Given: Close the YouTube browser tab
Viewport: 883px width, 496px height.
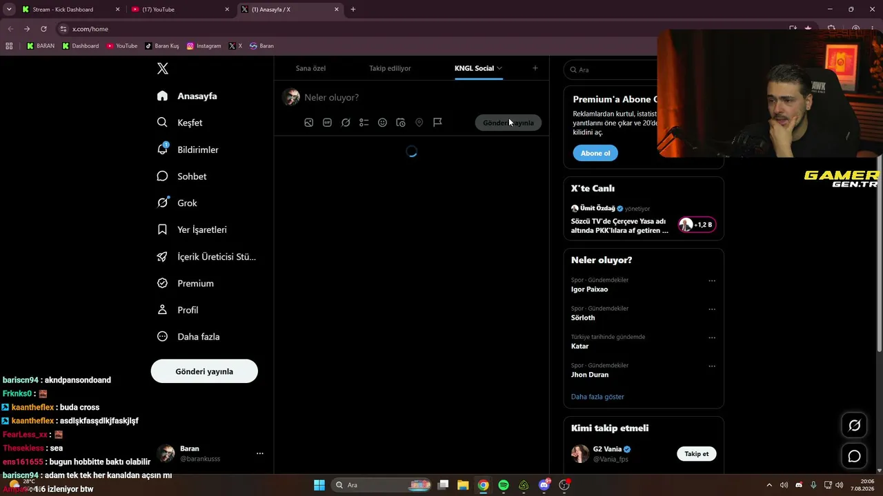Looking at the screenshot, I should (x=227, y=10).
